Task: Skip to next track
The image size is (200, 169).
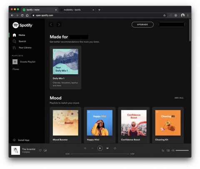Action: click(107, 148)
